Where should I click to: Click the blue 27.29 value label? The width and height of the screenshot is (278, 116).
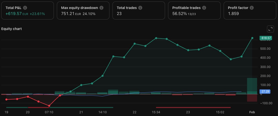265,91
